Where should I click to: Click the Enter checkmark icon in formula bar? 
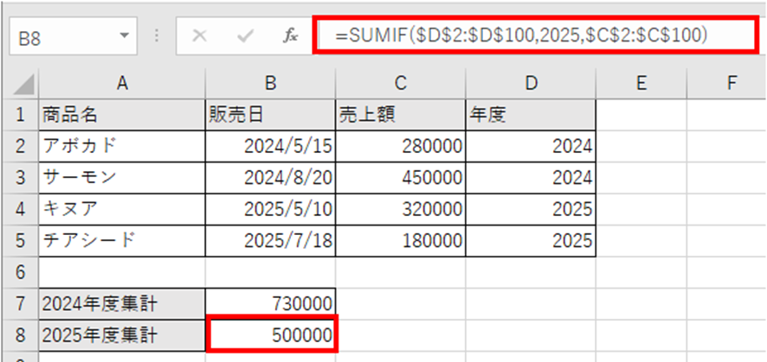[x=245, y=36]
